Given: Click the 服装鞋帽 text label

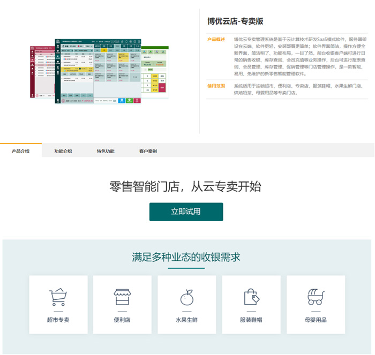Looking at the screenshot, I should coord(251,320).
